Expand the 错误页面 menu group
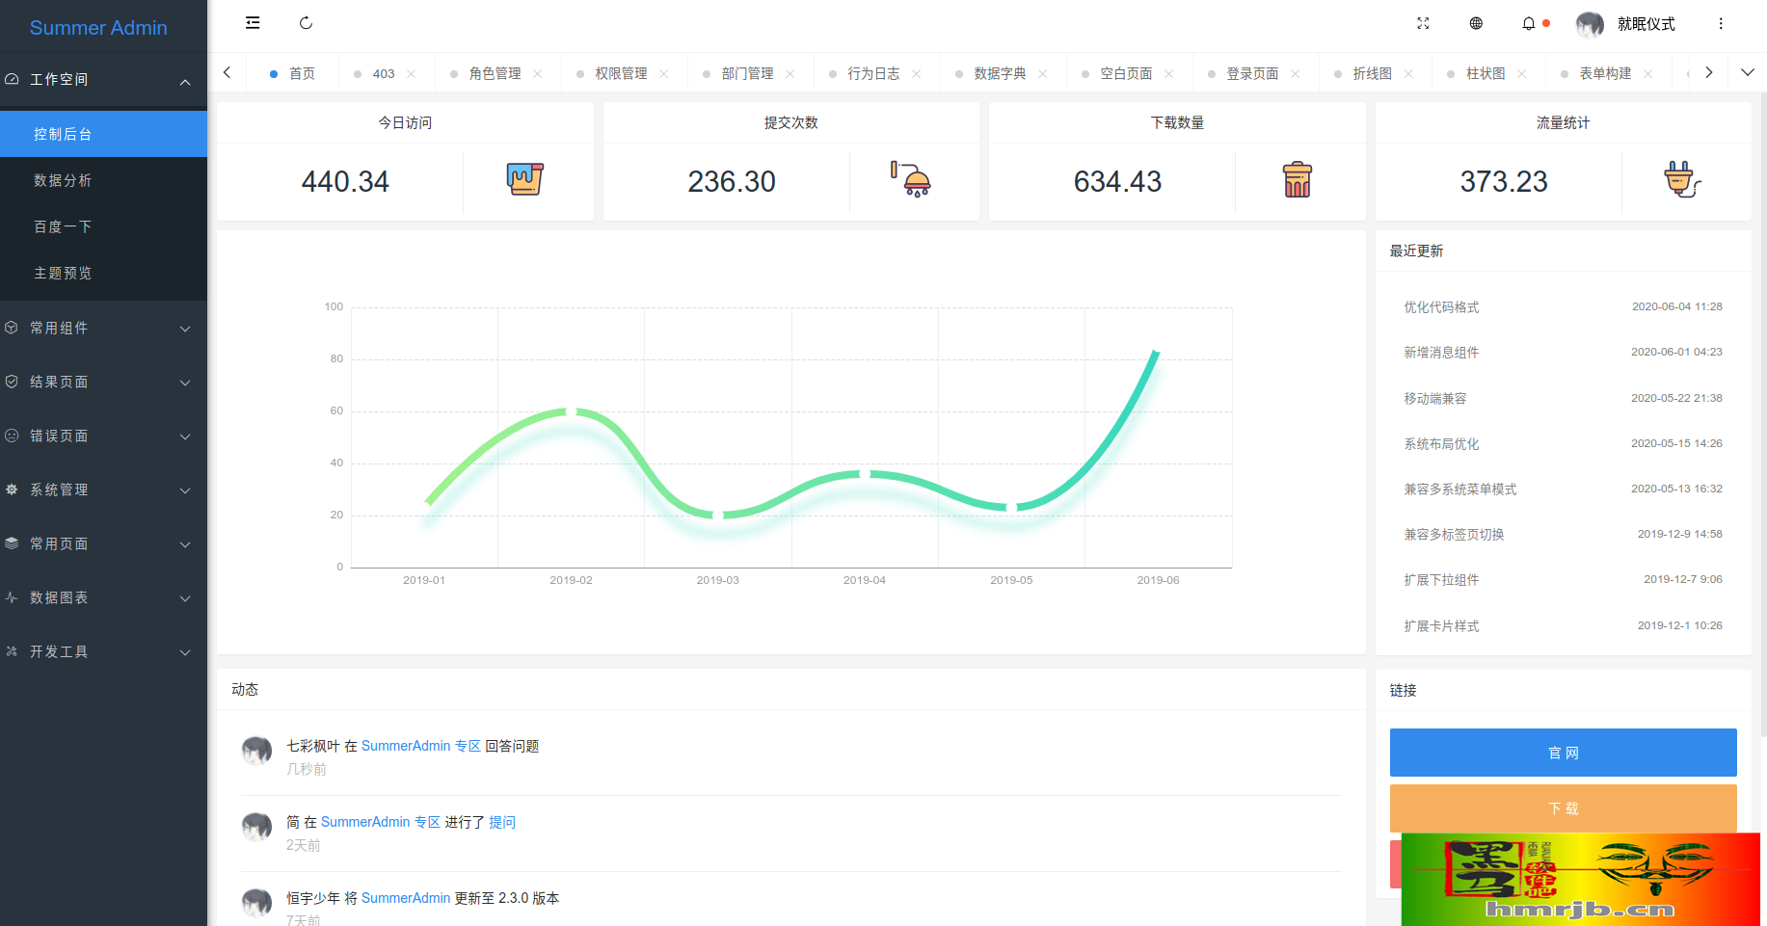1767x926 pixels. click(103, 436)
